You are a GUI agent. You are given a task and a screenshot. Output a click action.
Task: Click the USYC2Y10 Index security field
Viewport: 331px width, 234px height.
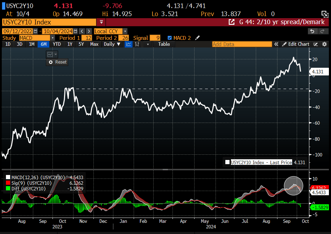pos(49,22)
